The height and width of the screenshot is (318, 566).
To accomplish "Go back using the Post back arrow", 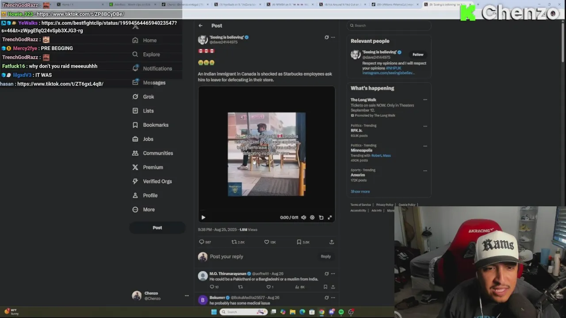I will (x=200, y=26).
